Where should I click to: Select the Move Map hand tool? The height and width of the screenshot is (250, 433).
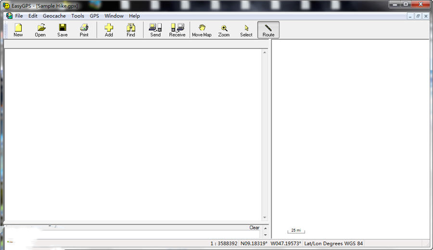coord(202,30)
